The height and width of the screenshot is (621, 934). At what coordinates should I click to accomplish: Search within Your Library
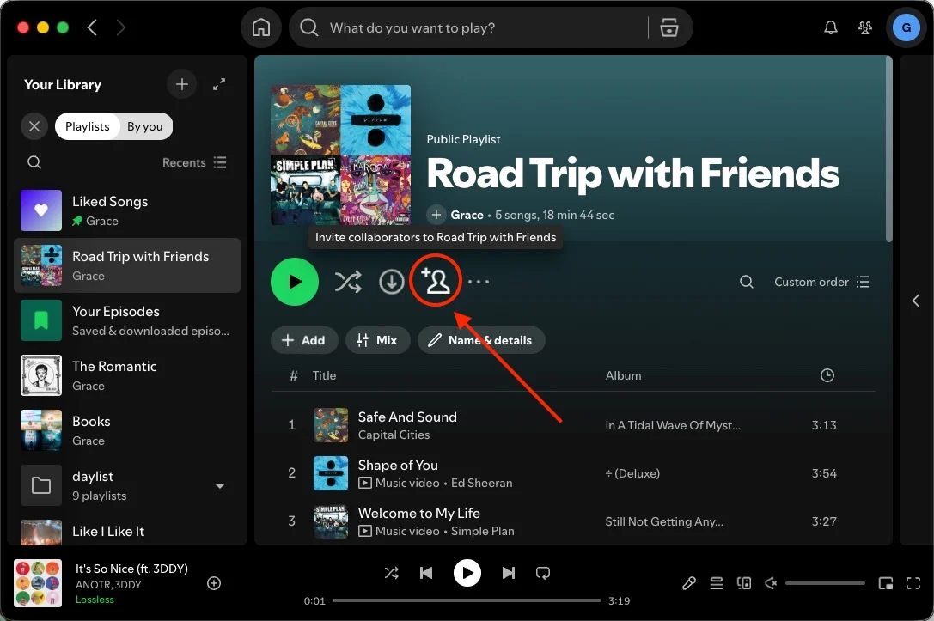point(34,162)
